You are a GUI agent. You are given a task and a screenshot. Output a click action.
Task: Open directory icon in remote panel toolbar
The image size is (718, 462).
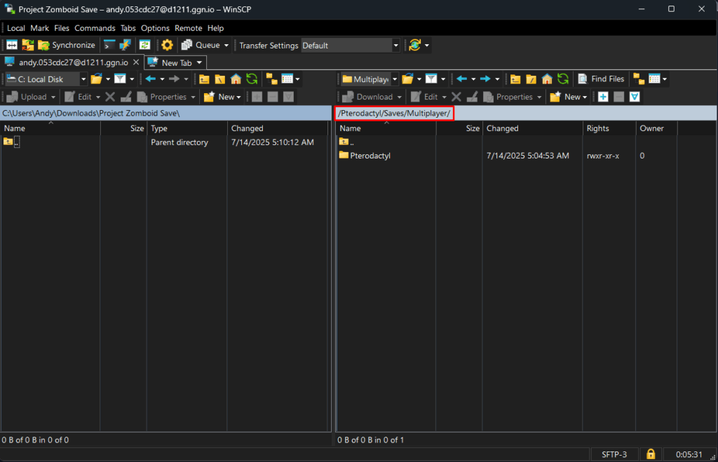point(407,79)
